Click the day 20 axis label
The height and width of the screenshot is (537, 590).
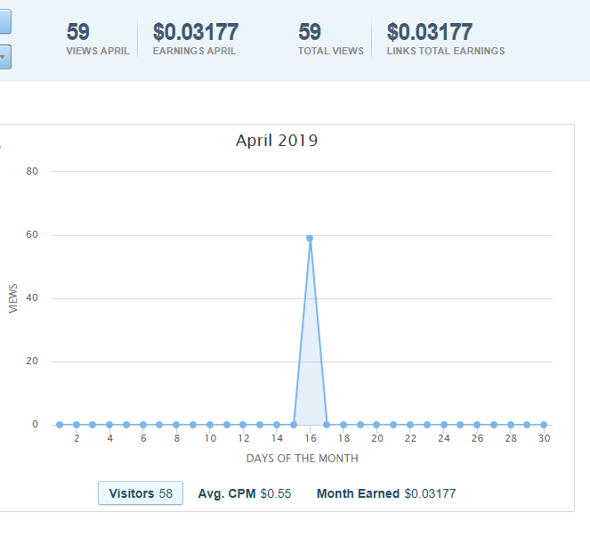tap(376, 438)
